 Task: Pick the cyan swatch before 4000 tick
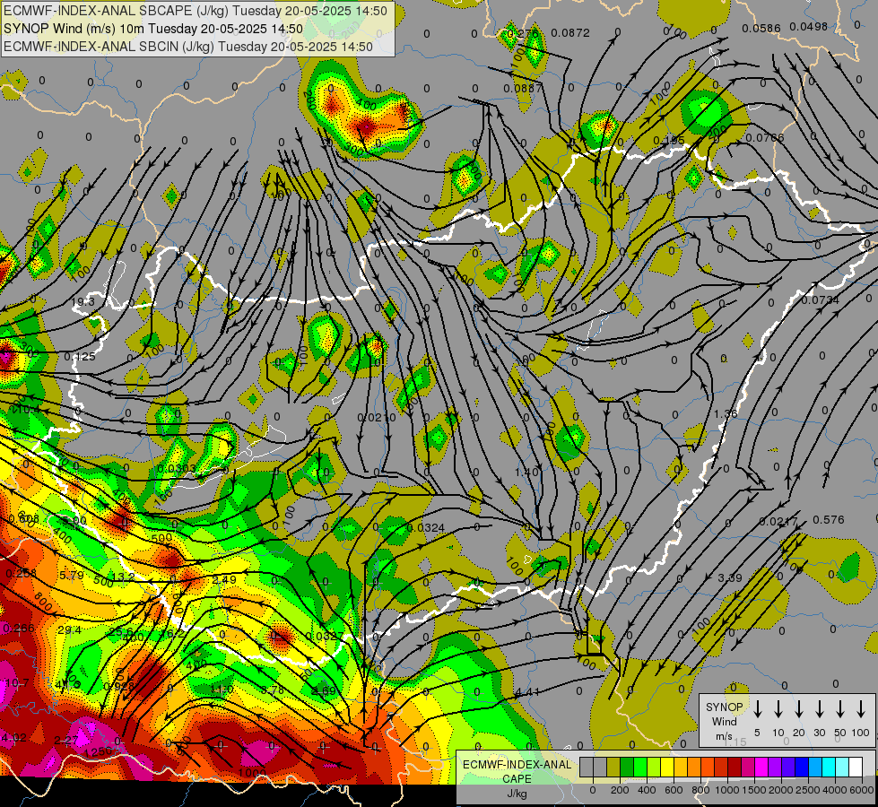pyautogui.click(x=829, y=767)
